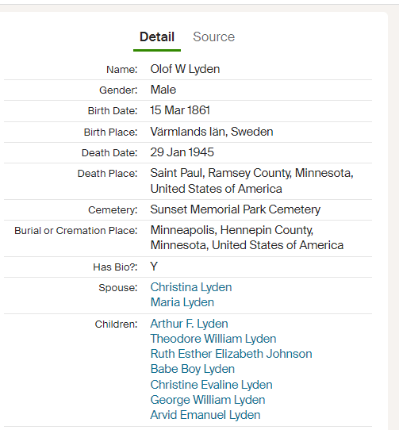399x430 pixels.
Task: Click the Arvid Emanuel Lyden link
Action: [x=205, y=415]
